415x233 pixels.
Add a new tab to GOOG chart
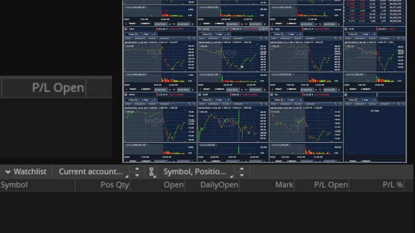[x=229, y=34]
